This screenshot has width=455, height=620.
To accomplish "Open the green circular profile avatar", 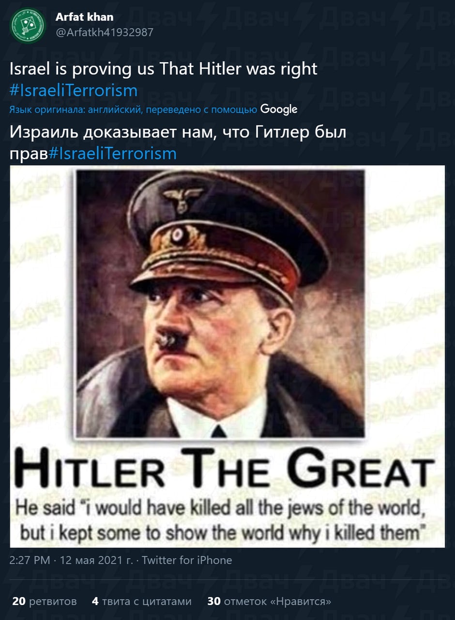I will (x=28, y=26).
